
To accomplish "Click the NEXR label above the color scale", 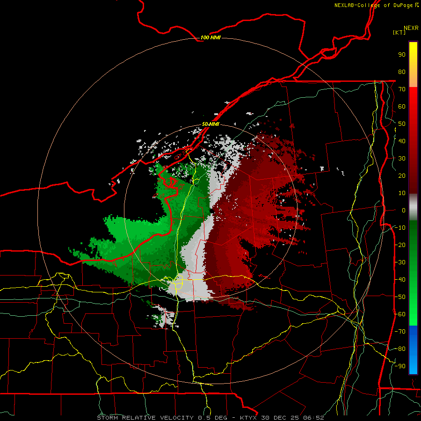I will 411,28.
